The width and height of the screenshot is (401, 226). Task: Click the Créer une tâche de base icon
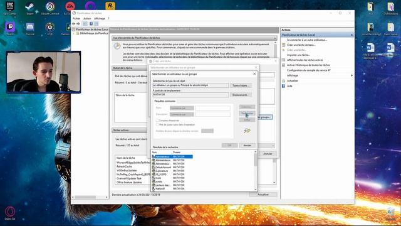283,45
